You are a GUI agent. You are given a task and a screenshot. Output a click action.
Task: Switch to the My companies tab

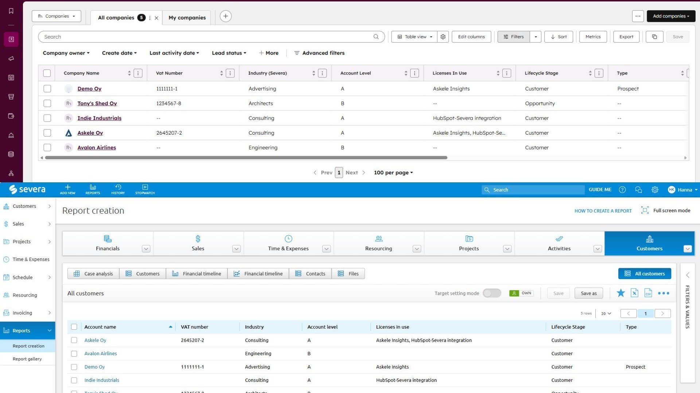(187, 17)
